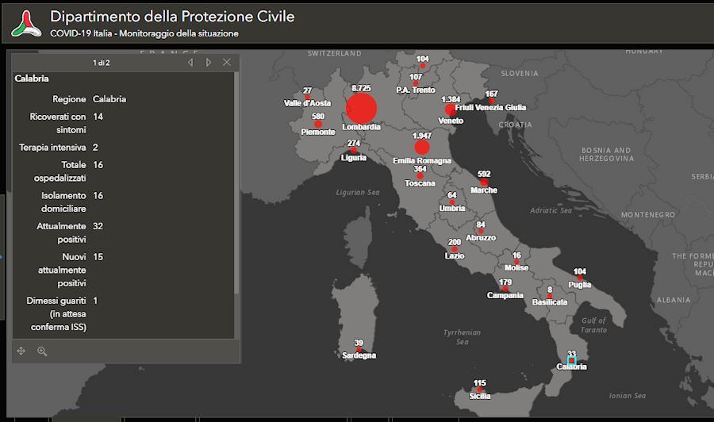Click the Toscana region label
This screenshot has height=422, width=714.
(x=420, y=183)
